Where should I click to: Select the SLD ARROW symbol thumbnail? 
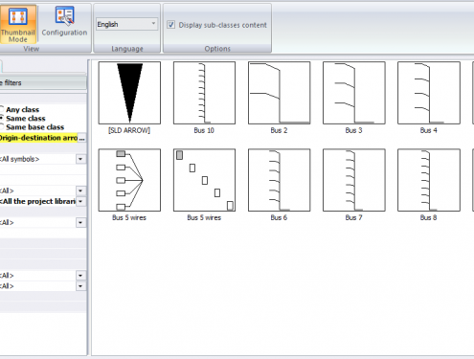(x=129, y=93)
